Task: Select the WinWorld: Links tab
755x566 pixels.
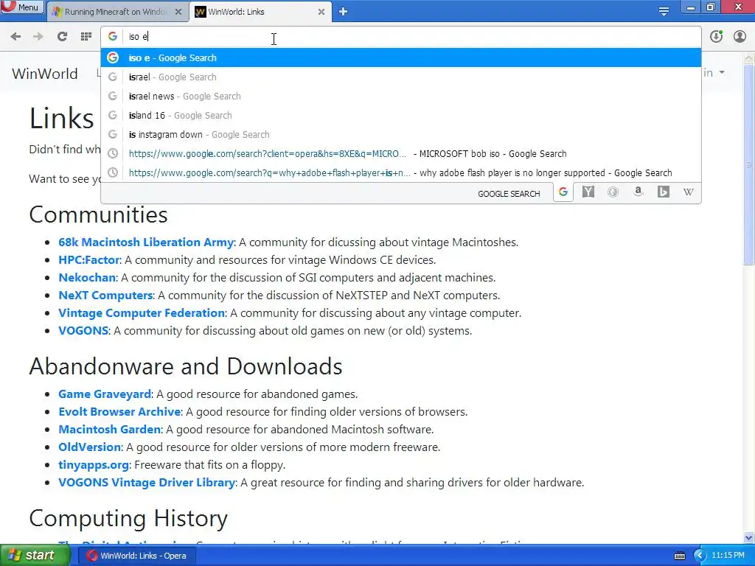Action: pyautogui.click(x=255, y=12)
